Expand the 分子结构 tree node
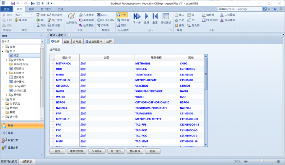This screenshot has height=165, width=285. point(7,60)
